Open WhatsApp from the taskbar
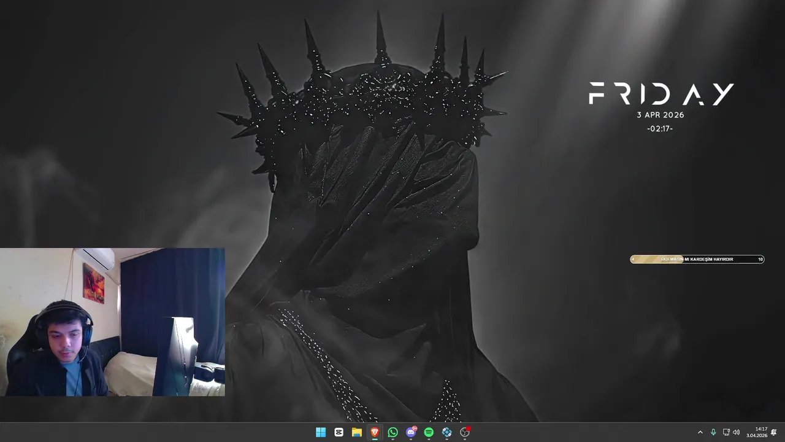The image size is (785, 442). (x=392, y=432)
